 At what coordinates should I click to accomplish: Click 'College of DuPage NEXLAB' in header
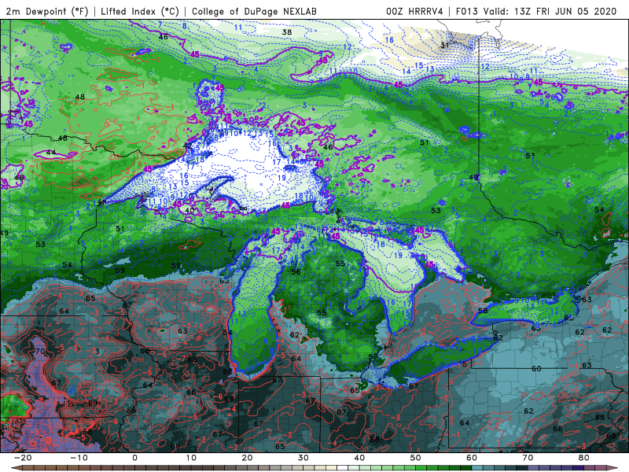[254, 11]
